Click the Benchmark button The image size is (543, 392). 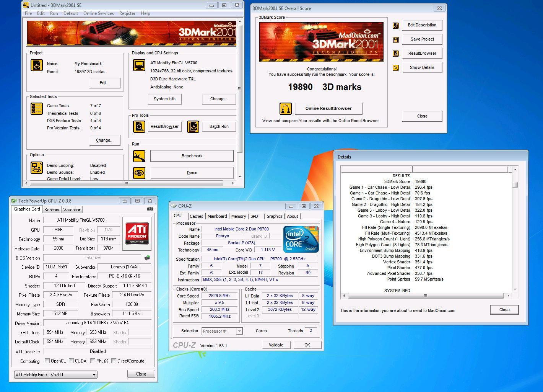pos(192,156)
